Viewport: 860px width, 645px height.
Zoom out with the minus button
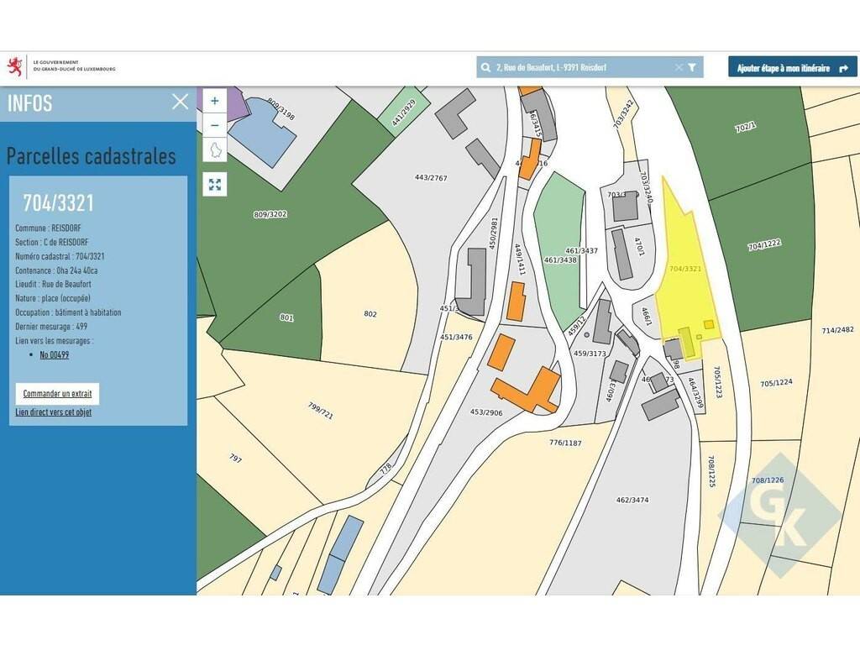pos(215,125)
